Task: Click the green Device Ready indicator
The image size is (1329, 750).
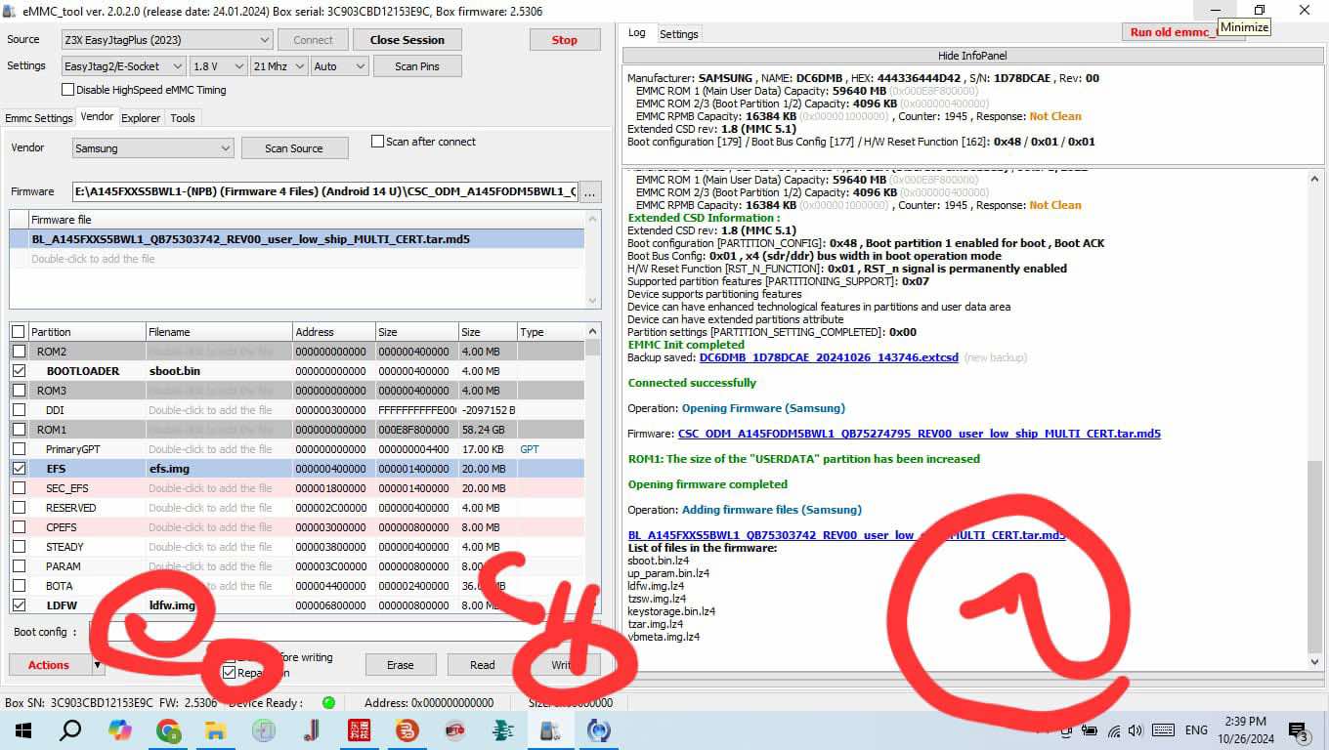Action: click(x=328, y=703)
